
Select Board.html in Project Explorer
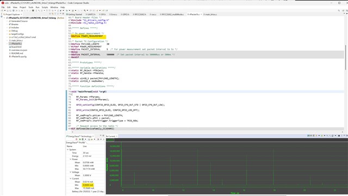pos(16,47)
